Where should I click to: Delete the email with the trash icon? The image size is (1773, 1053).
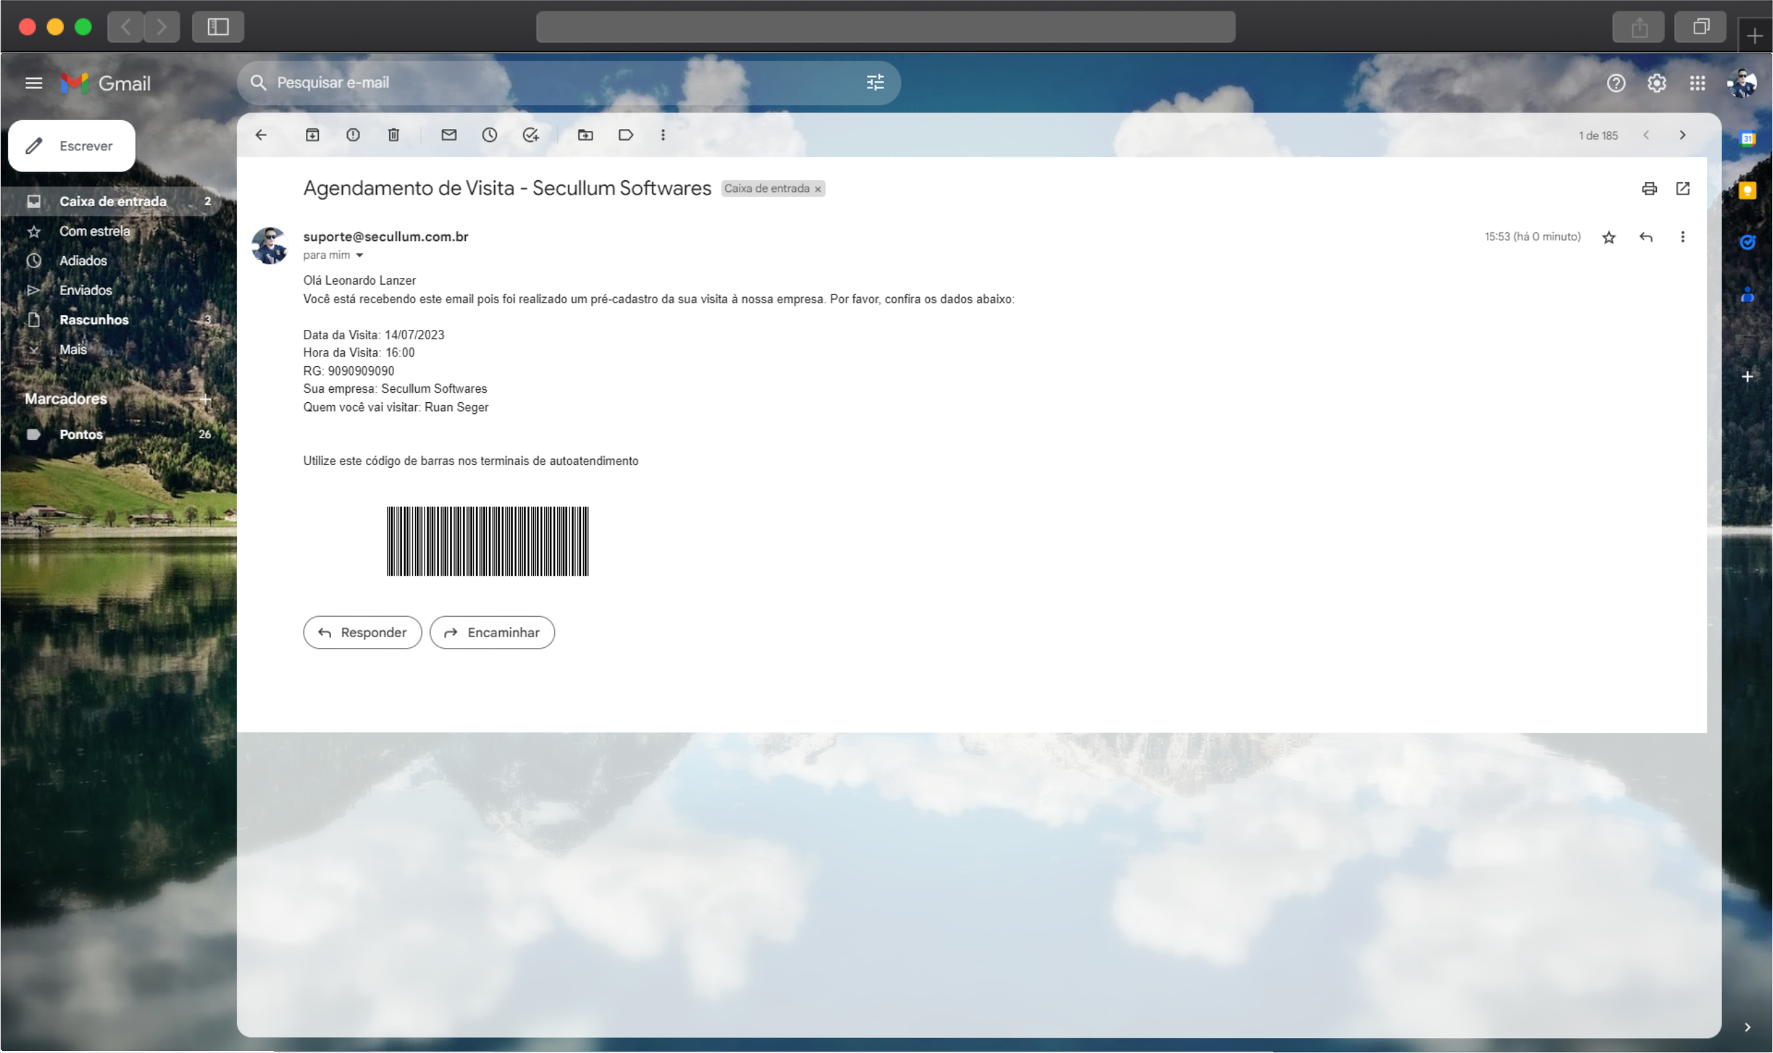pos(394,135)
